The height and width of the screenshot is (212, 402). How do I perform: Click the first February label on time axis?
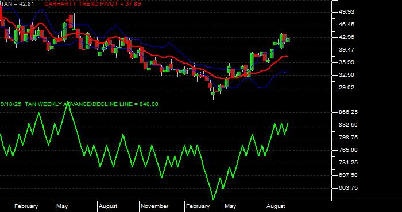coord(26,206)
